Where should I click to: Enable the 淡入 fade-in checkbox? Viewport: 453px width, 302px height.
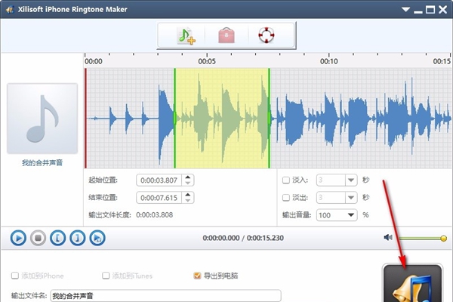pos(285,180)
